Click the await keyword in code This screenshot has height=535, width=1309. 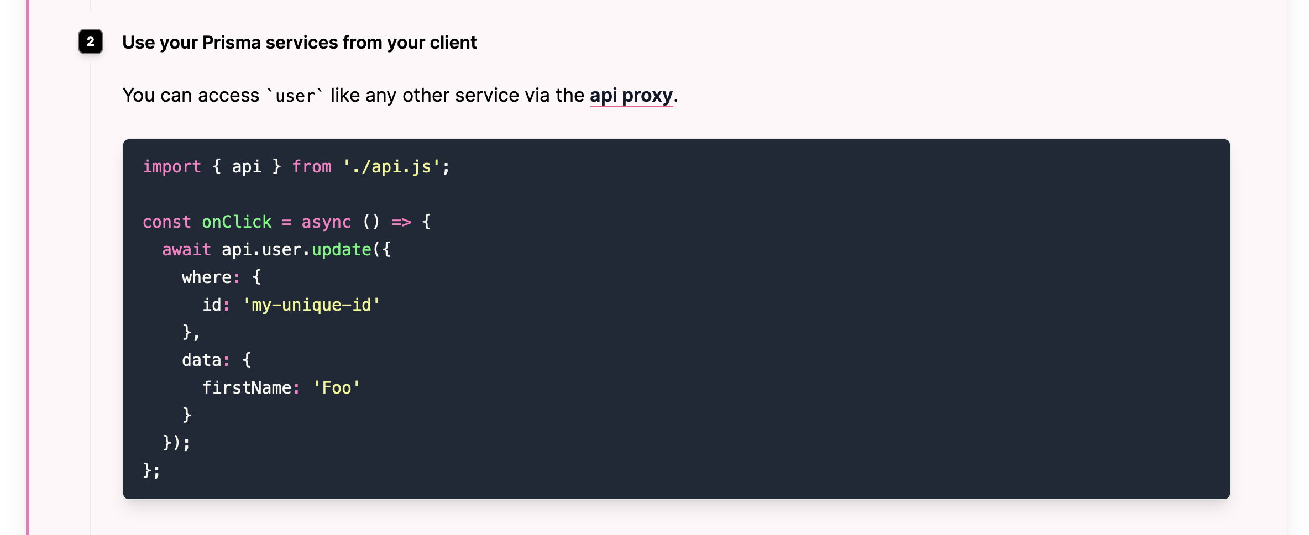click(187, 249)
